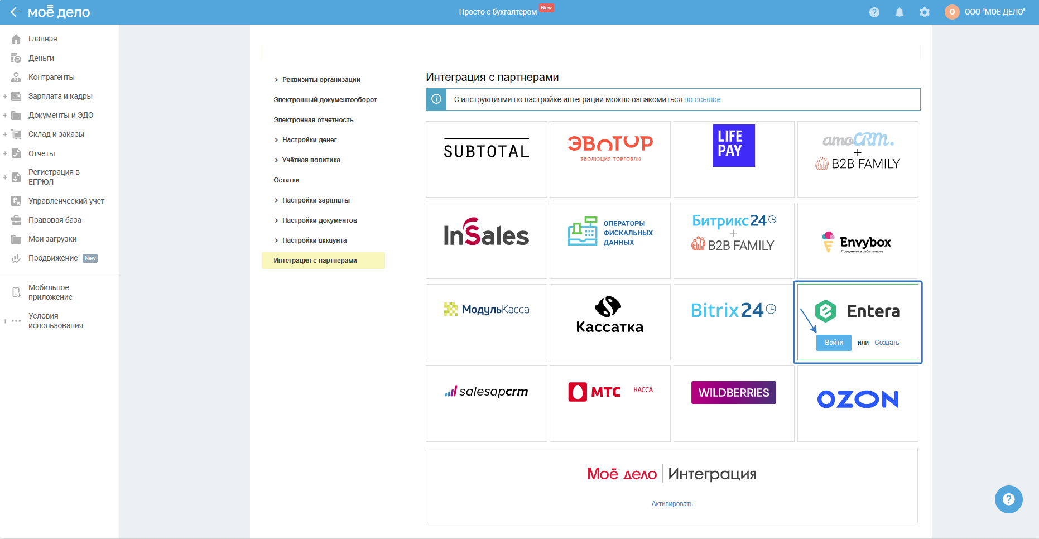Select the SUBTOTAL partner tile

(x=487, y=159)
